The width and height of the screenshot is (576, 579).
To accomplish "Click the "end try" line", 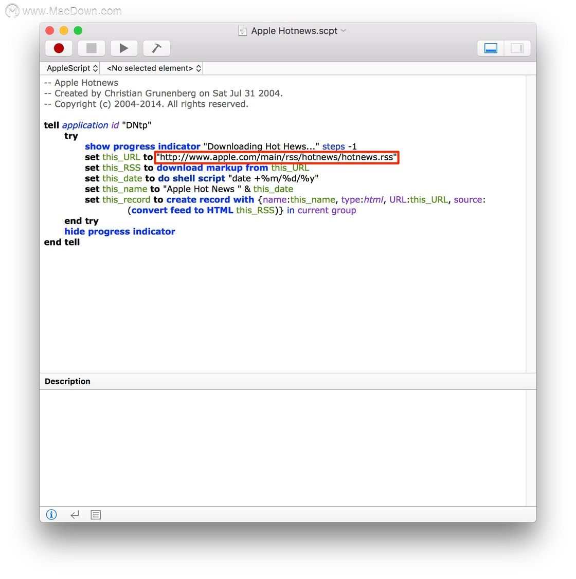I will (81, 221).
